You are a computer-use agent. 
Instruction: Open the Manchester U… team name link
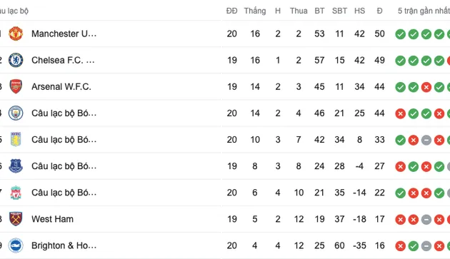pos(64,34)
